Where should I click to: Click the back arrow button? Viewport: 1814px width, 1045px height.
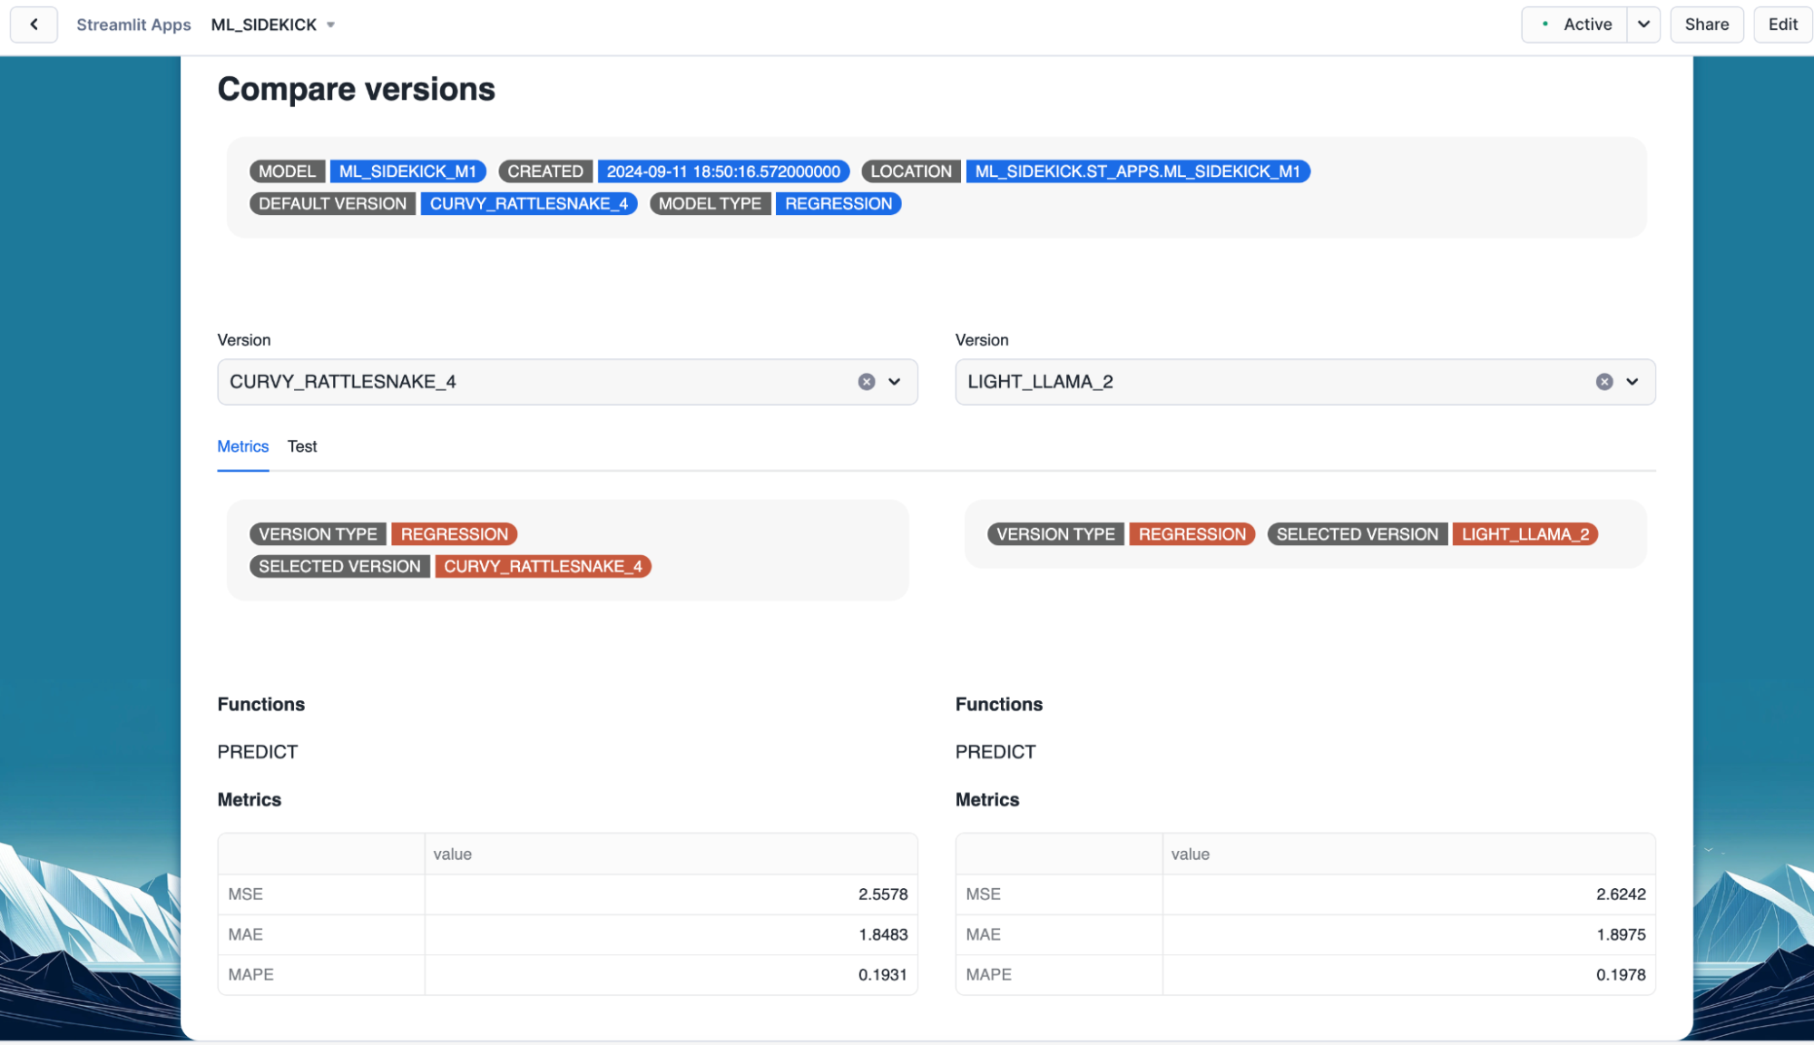click(34, 24)
